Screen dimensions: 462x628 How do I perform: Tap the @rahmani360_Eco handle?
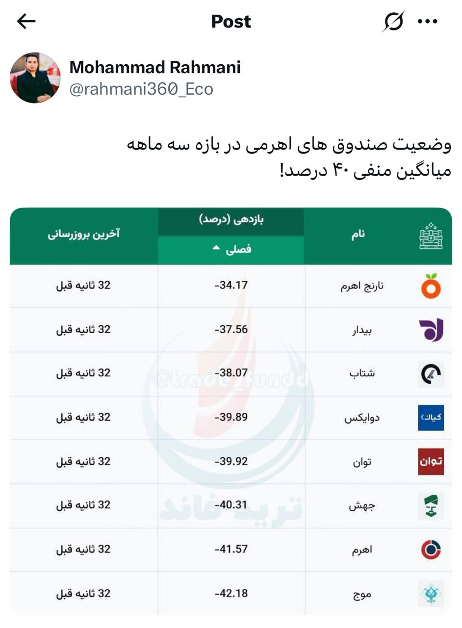click(x=141, y=89)
